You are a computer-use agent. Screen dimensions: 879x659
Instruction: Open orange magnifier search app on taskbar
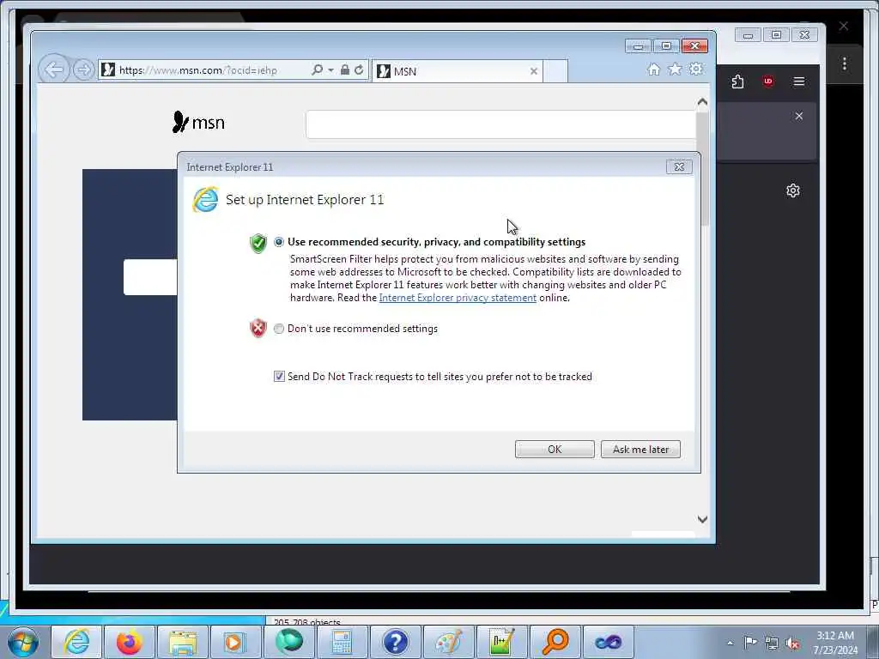click(555, 642)
